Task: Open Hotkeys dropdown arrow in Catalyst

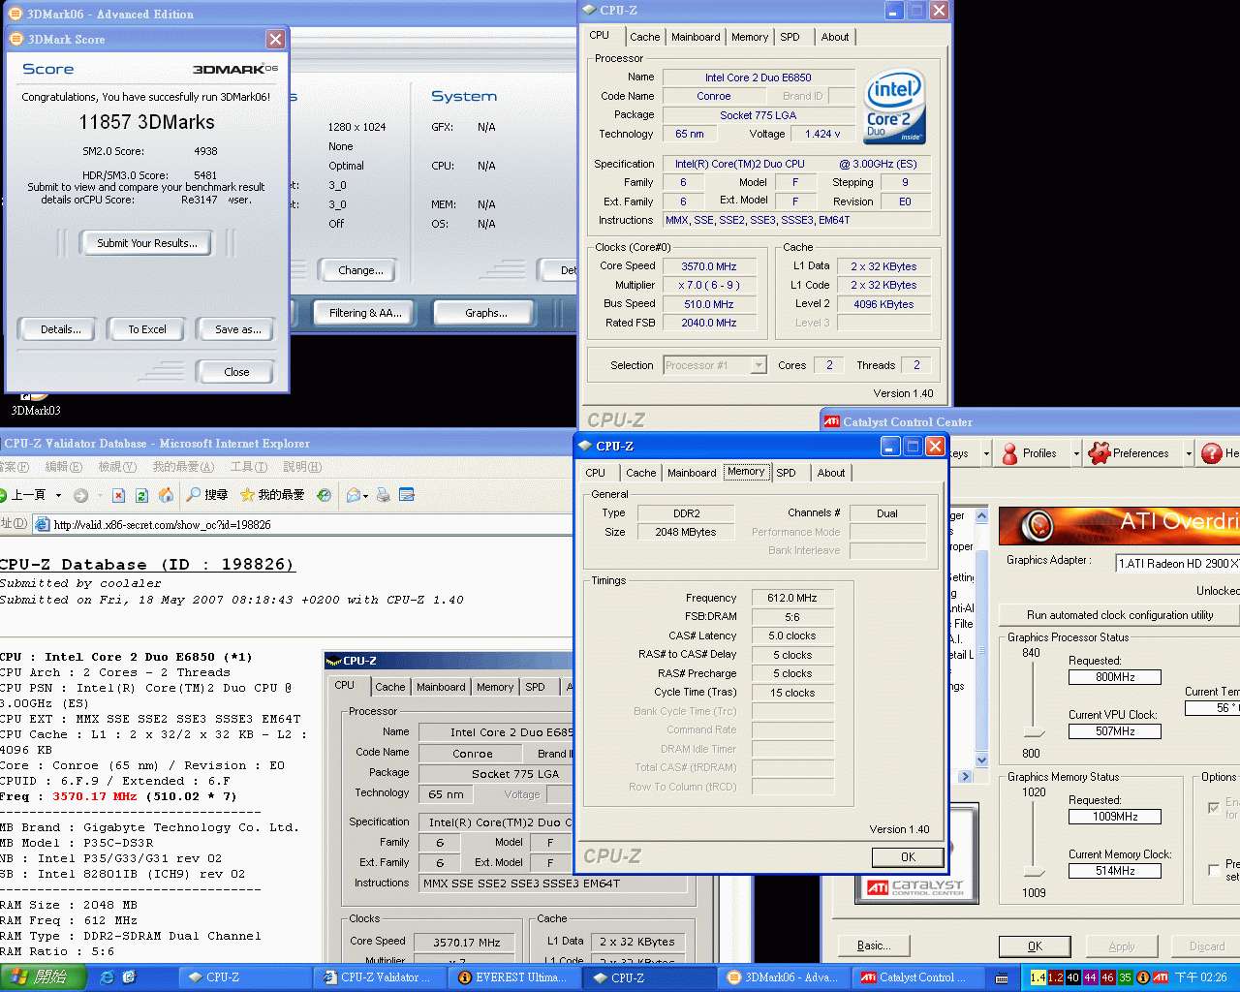Action: tap(986, 453)
